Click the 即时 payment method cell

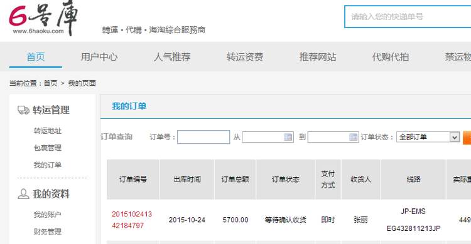328,220
